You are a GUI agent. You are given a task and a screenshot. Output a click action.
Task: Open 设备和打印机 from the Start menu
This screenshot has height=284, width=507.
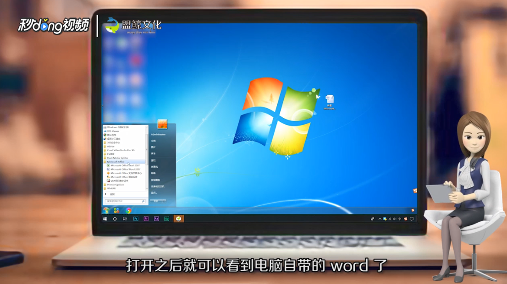click(158, 186)
